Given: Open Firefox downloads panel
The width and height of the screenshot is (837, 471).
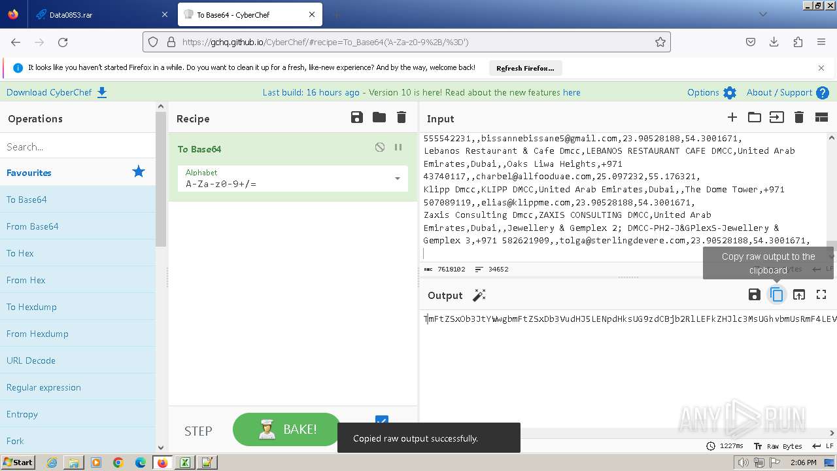Looking at the screenshot, I should coord(774,42).
